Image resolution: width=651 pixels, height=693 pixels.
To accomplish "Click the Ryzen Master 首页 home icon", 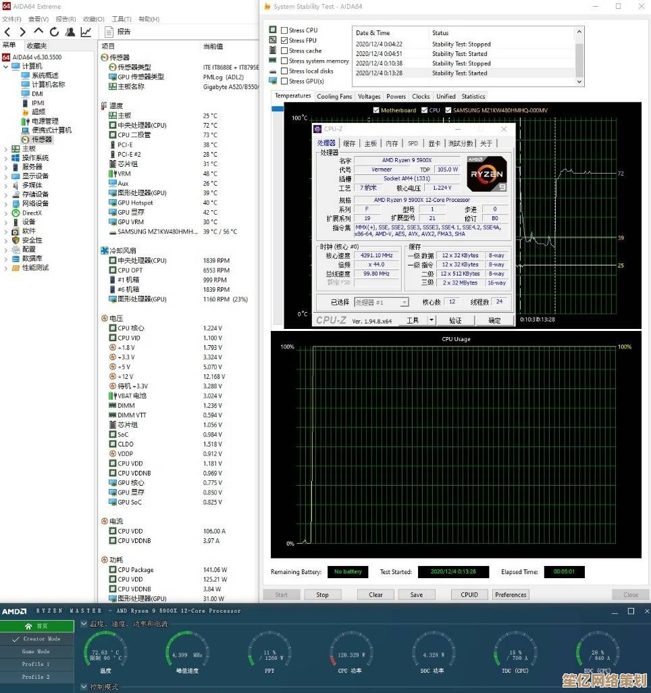I will 29,626.
